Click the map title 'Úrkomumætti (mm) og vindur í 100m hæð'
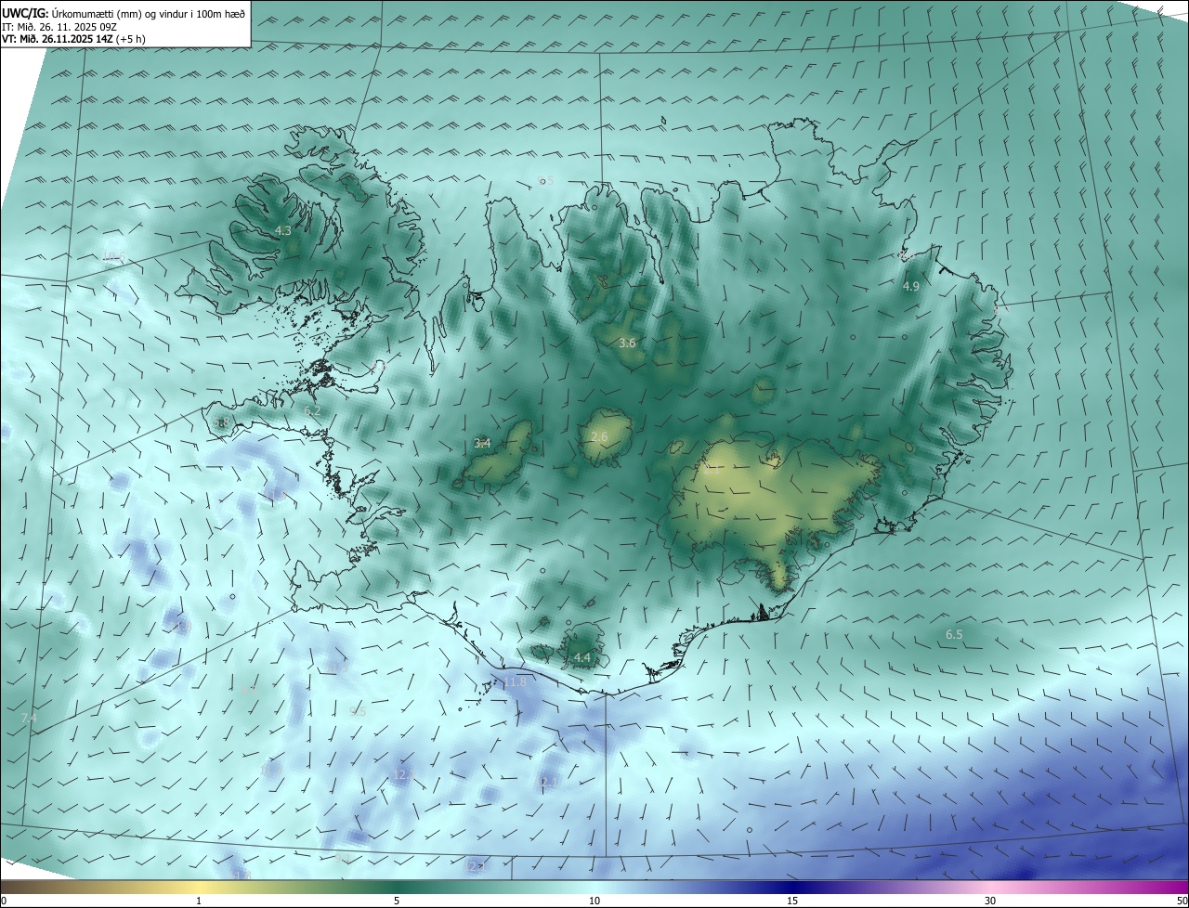The height and width of the screenshot is (908, 1189). coord(148,12)
